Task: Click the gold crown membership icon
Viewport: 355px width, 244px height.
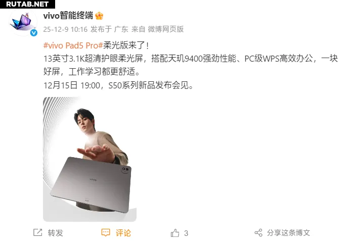Action: 99,16
